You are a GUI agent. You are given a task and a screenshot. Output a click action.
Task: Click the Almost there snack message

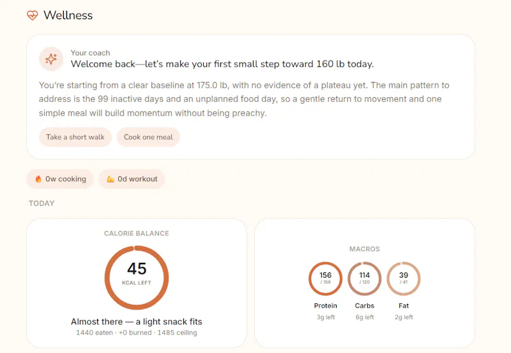click(x=137, y=322)
